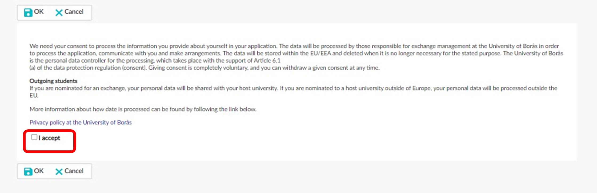597x193 pixels.
Task: Click the X icon beside the bottom Cancel
Action: (x=59, y=172)
